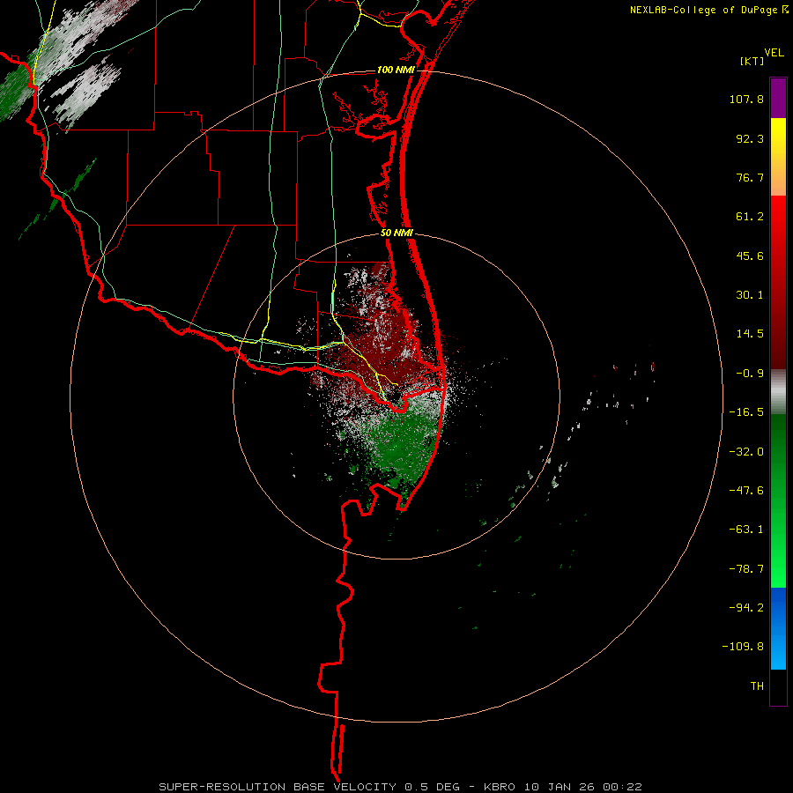This screenshot has width=793, height=793.
Task: Click the 107.8 legend value
Action: point(746,99)
